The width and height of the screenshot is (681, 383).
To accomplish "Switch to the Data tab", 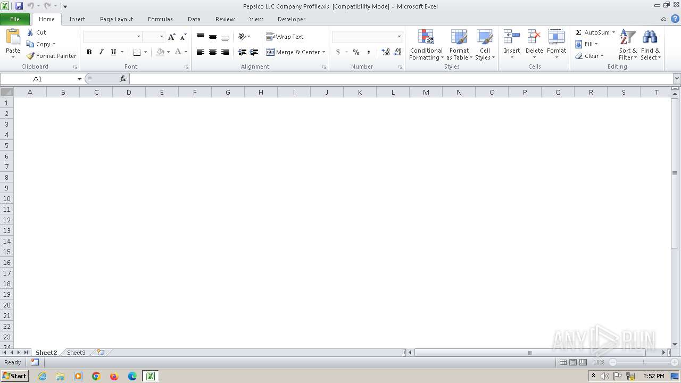I will tap(194, 19).
